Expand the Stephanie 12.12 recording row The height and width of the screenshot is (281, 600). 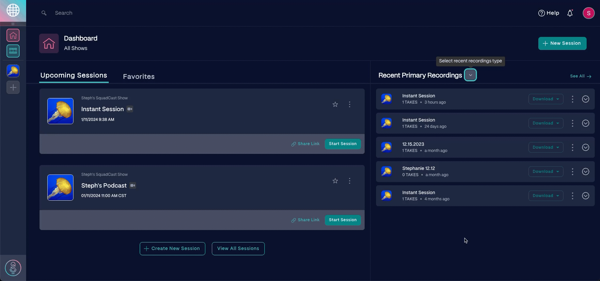click(585, 172)
